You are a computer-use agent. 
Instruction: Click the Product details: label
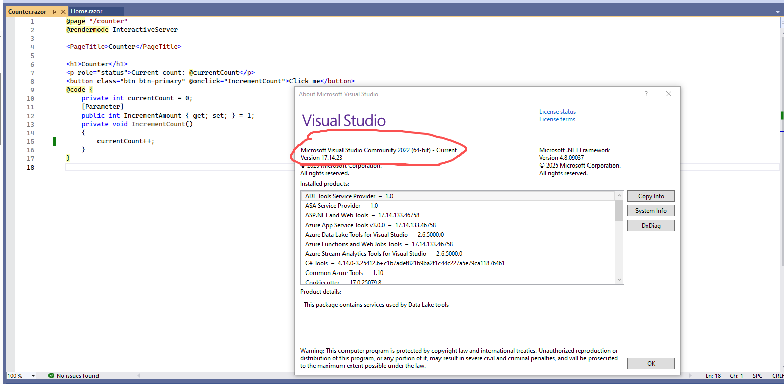coord(321,292)
